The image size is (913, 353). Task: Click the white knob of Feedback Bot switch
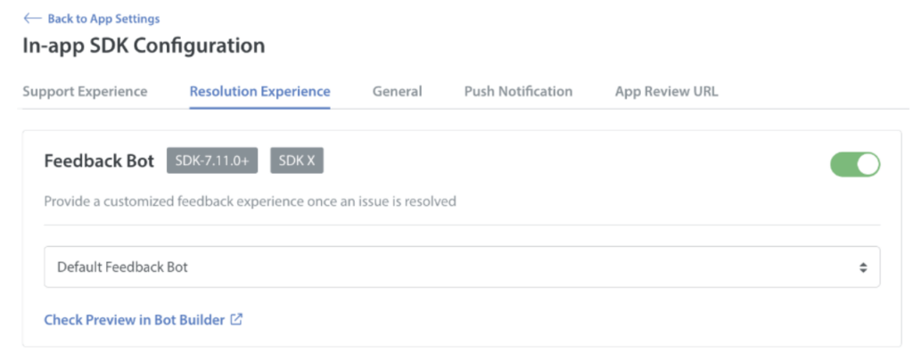point(868,165)
